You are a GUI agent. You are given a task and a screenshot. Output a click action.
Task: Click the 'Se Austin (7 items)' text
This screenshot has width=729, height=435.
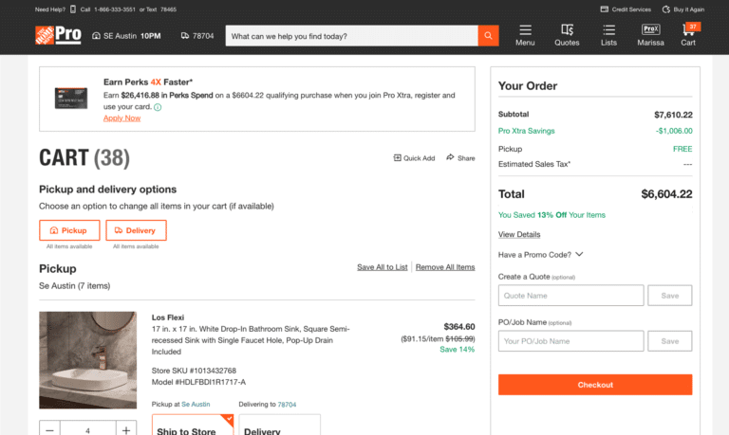[x=74, y=286]
